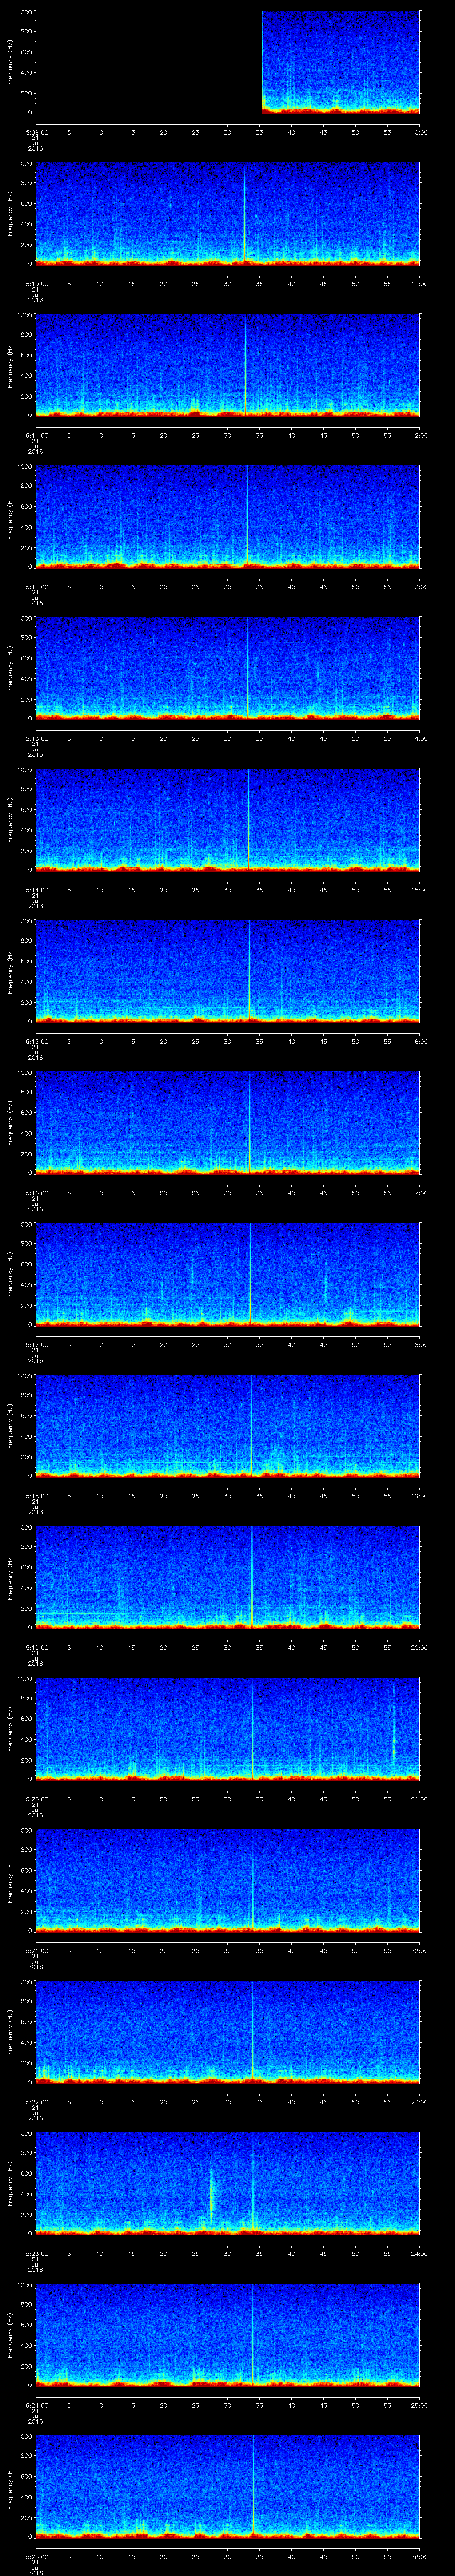The image size is (455, 2576).
Task: Click the Frequency (Hz) axis label of the 5:11:00 panel
Action: pos(10,364)
